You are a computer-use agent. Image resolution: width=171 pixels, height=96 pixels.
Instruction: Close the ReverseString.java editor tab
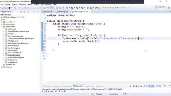(x=90, y=12)
